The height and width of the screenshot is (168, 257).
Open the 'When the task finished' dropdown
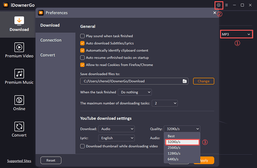tap(135, 92)
